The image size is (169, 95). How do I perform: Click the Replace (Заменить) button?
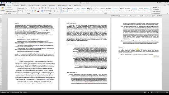point(156,9)
